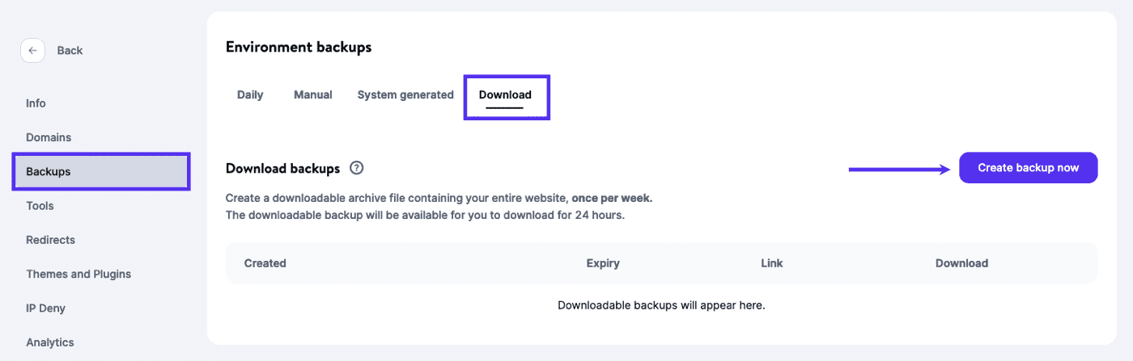Open Themes and Plugins

click(x=79, y=274)
